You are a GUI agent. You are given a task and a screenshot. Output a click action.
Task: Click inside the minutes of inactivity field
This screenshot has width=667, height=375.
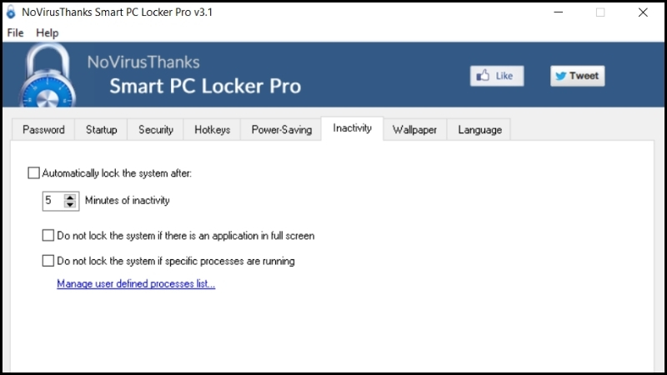[53, 201]
